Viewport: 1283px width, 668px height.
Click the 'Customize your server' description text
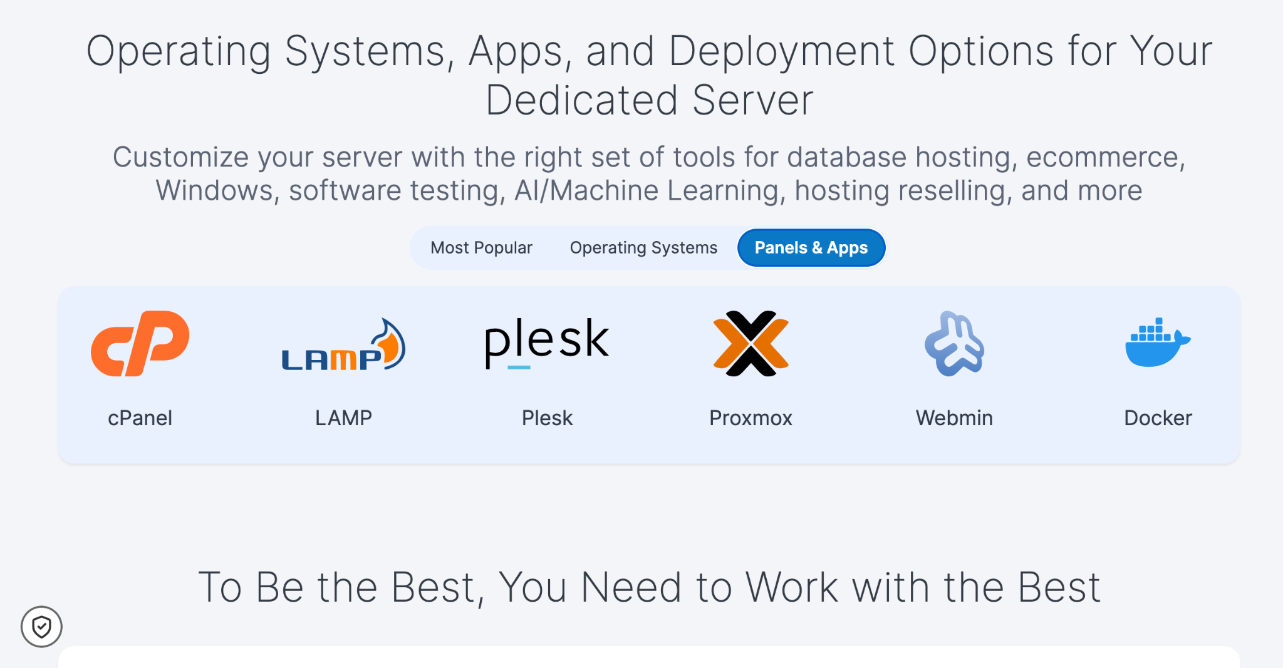coord(649,173)
